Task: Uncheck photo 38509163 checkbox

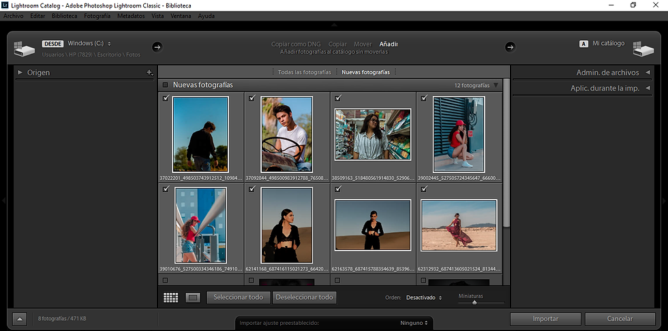Action: [x=338, y=98]
